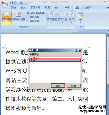
Task: Select 页面视图 view button
Action: [x=6, y=18]
